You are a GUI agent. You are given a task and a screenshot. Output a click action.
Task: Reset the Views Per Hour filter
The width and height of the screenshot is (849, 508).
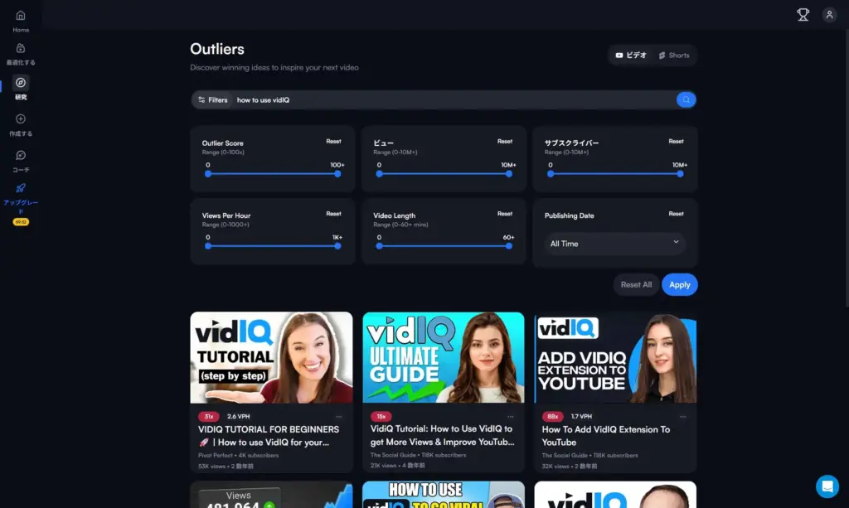pyautogui.click(x=333, y=214)
